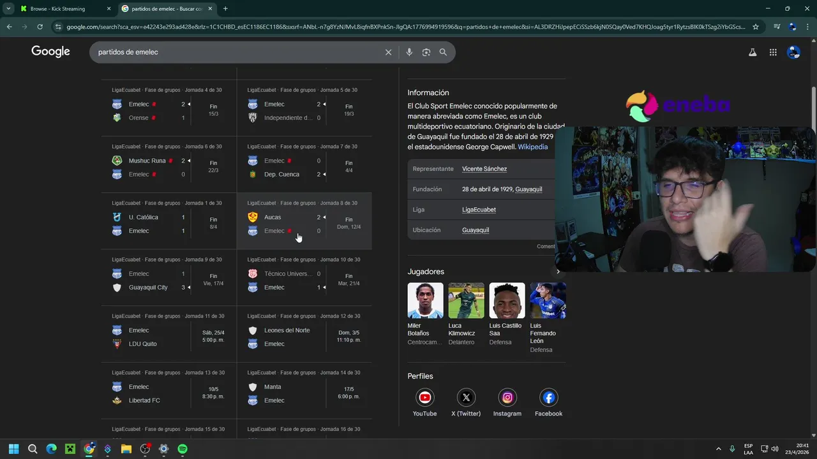The height and width of the screenshot is (459, 817).
Task: Open Emelec X (Twitter) profile
Action: [466, 398]
